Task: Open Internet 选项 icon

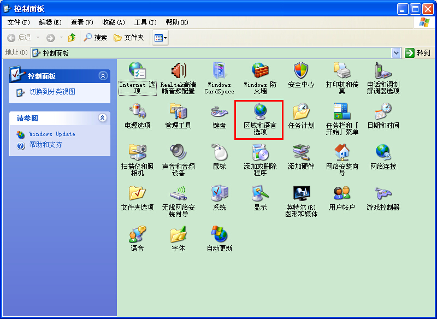Action: point(137,70)
